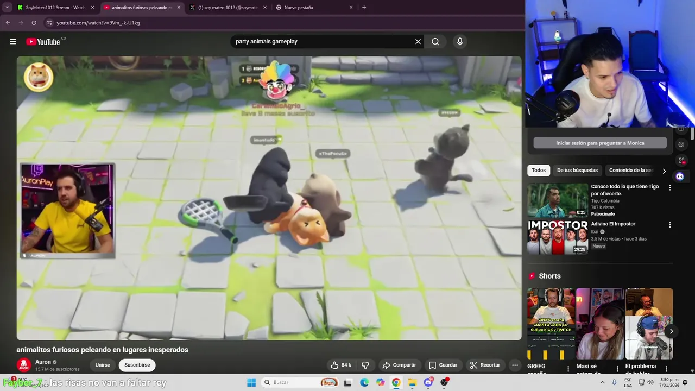
Task: Open the Auron channel avatar
Action: tap(23, 365)
